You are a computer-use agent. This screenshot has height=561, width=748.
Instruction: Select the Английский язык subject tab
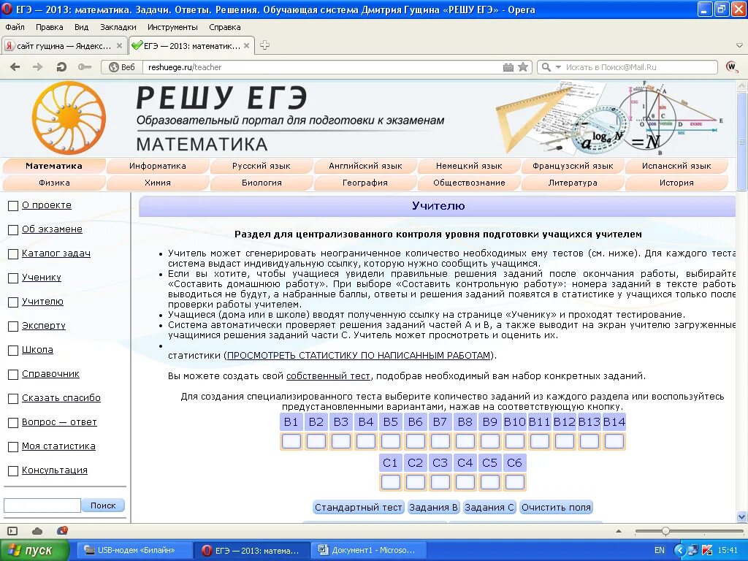click(x=365, y=166)
